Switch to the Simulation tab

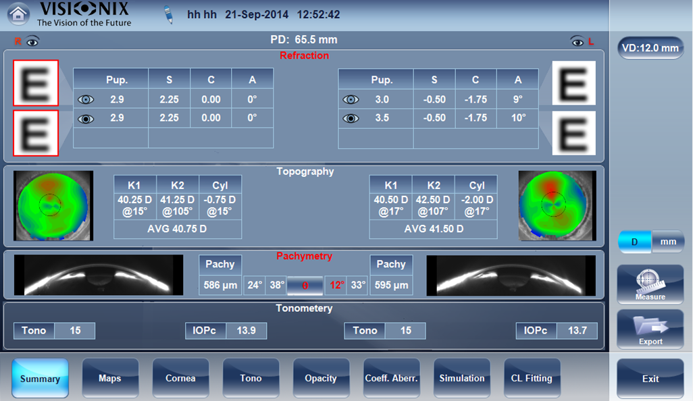(462, 378)
